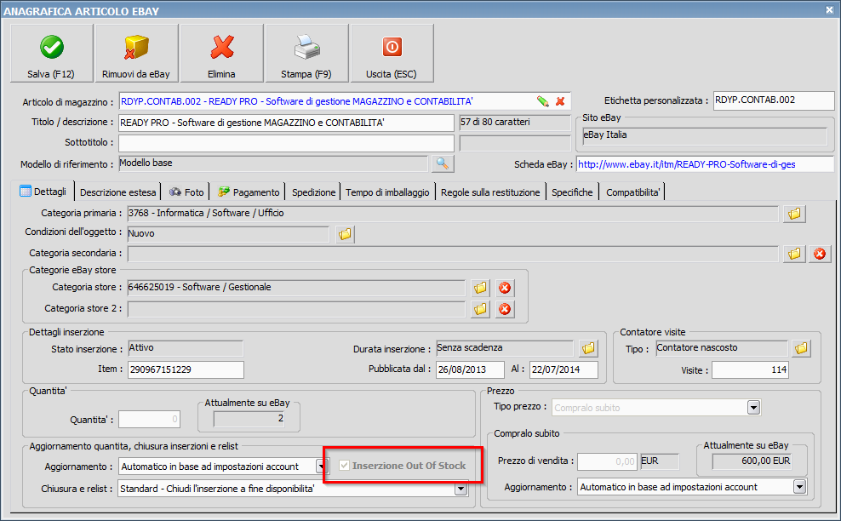The image size is (841, 521).
Task: Click the Quantita' input field
Action: pos(149,419)
